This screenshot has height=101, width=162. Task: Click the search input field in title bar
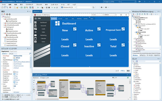pyautogui.click(x=129, y=2)
